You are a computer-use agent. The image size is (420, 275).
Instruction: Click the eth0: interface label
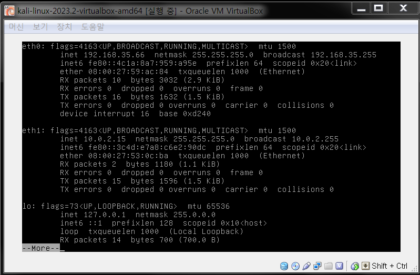click(x=34, y=46)
